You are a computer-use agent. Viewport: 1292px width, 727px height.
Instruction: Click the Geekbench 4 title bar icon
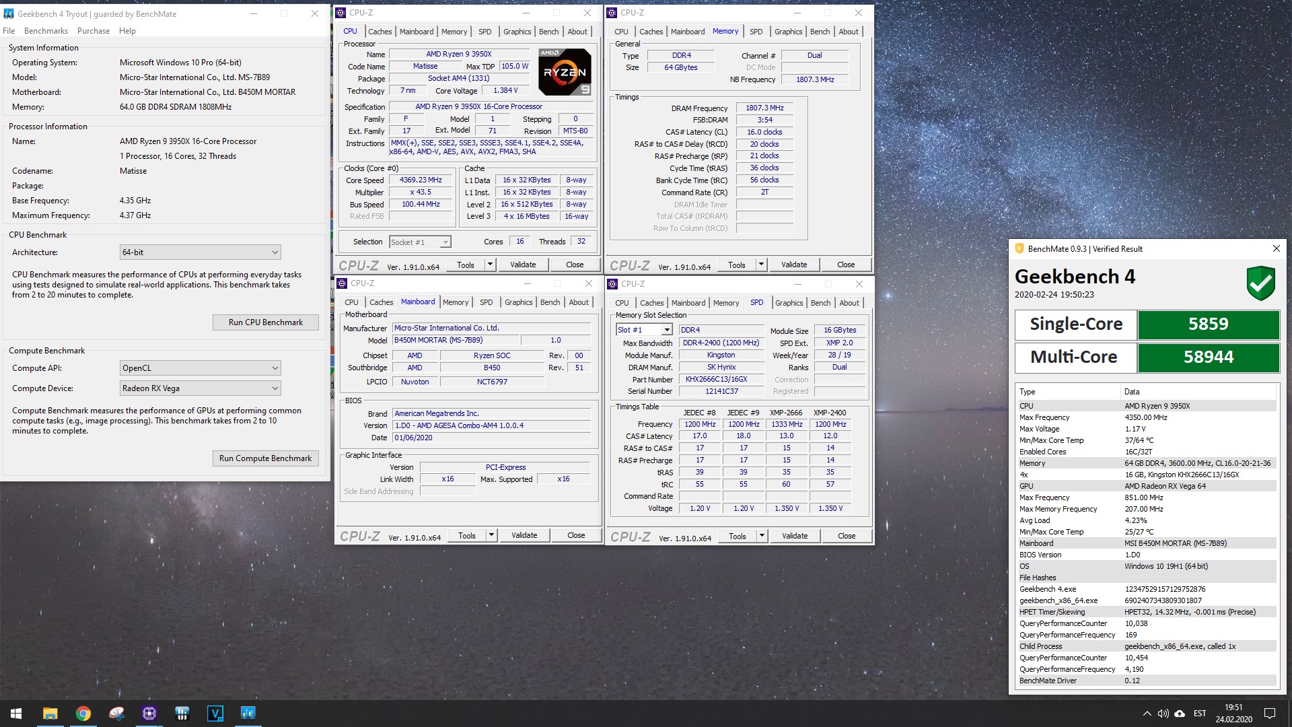9,13
